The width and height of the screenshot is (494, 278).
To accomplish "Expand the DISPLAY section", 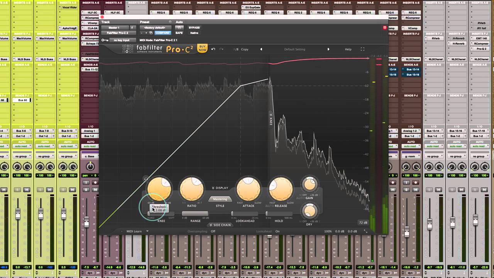I will [220, 188].
